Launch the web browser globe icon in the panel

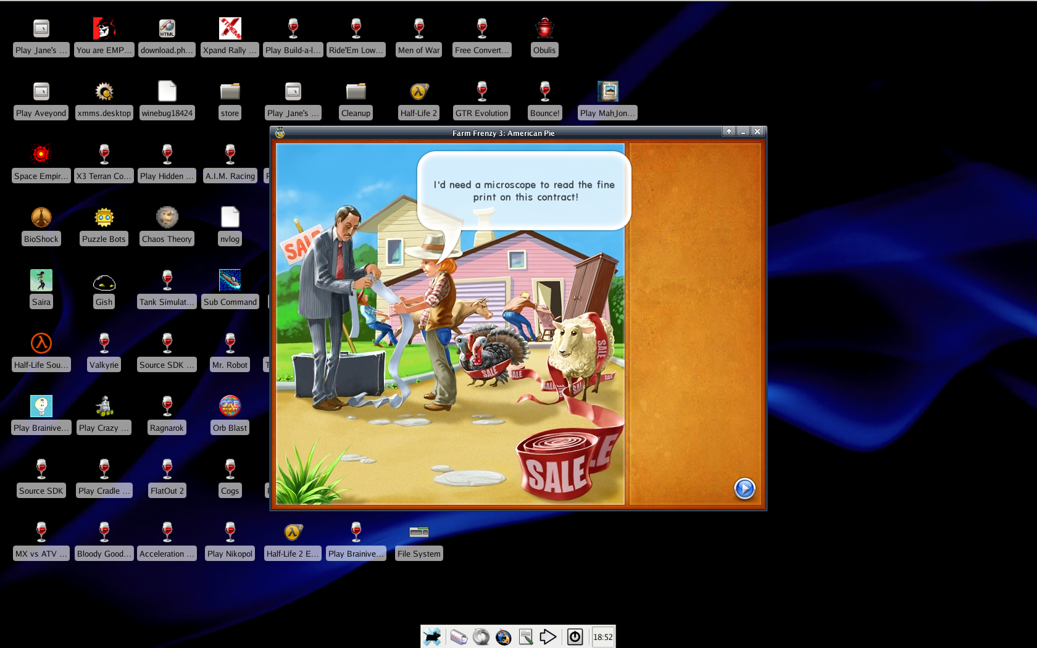point(504,637)
